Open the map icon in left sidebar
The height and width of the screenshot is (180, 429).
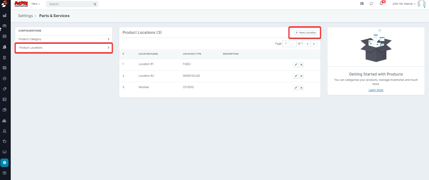(4, 68)
